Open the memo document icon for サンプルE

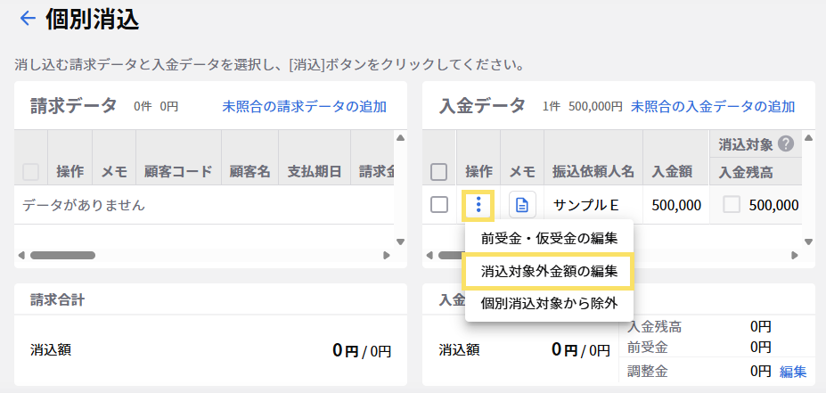[522, 205]
